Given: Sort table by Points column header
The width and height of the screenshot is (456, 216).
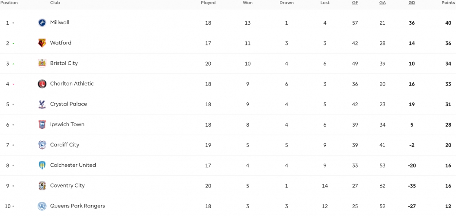Looking at the screenshot, I should (x=449, y=3).
